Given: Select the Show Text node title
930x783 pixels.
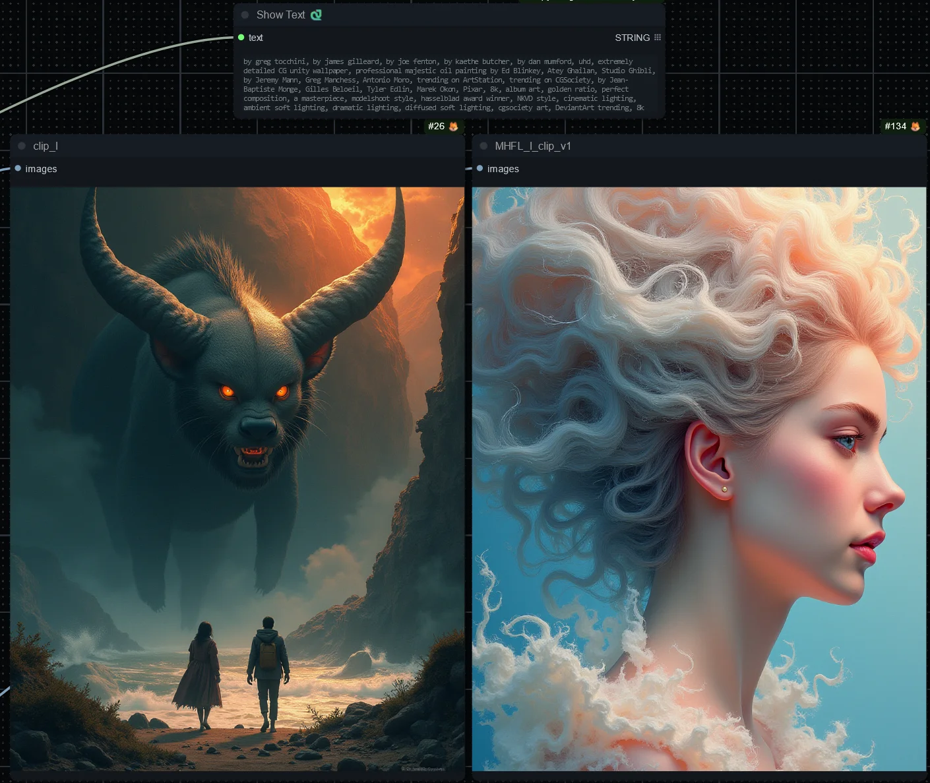Looking at the screenshot, I should pos(280,15).
